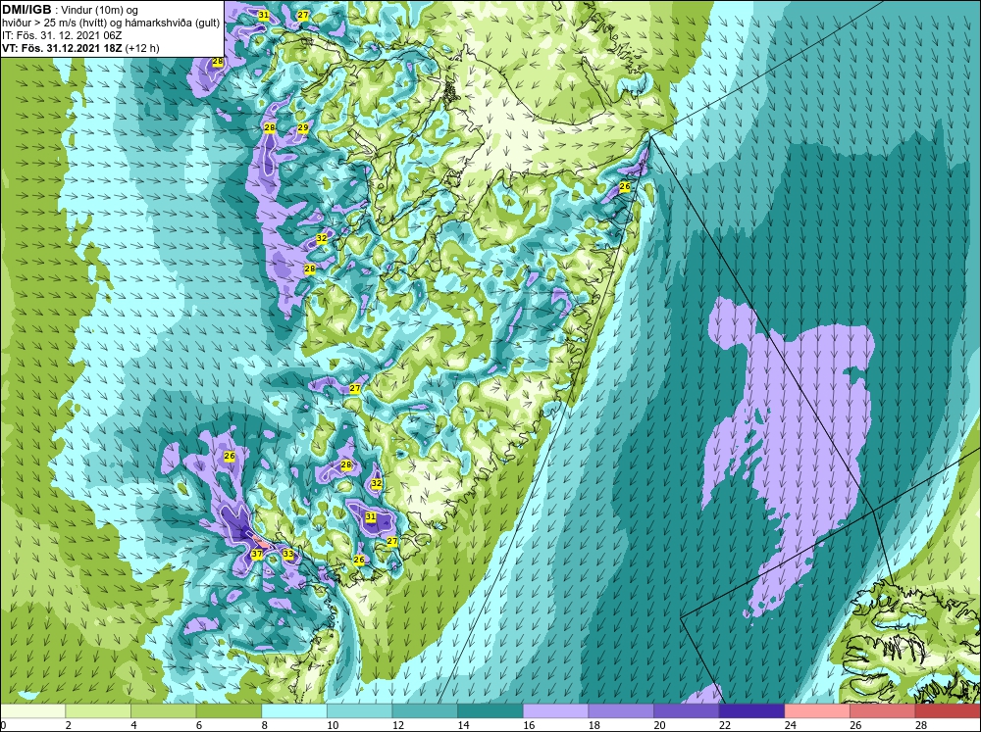Click the scale number 20
The height and width of the screenshot is (732, 981).
[x=660, y=725]
